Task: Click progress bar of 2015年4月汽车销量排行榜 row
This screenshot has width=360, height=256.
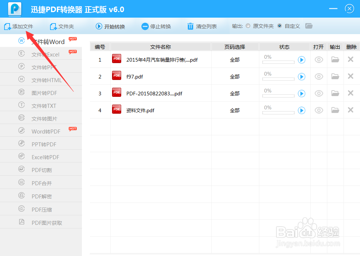Action: click(x=278, y=62)
